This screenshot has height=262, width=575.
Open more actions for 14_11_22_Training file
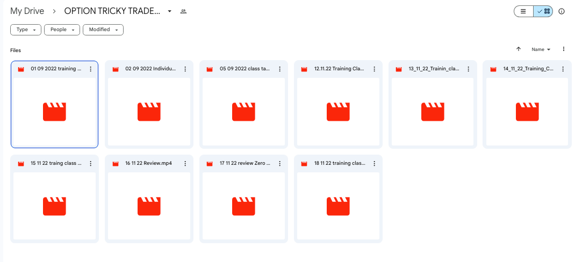coord(563,69)
